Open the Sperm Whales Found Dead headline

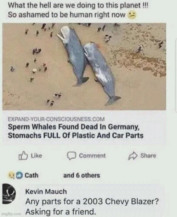76,131
